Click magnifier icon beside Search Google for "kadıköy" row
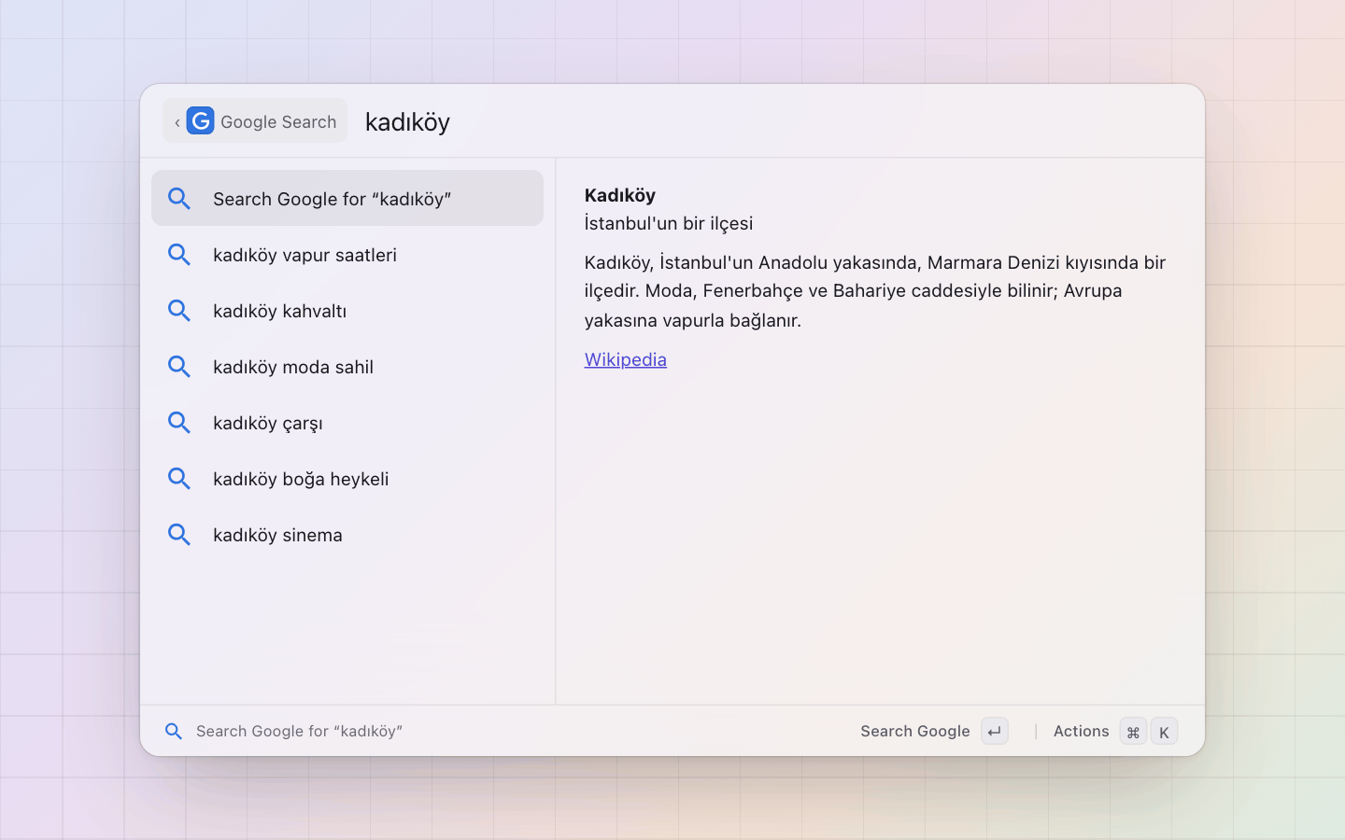The height and width of the screenshot is (840, 1345). pyautogui.click(x=179, y=199)
